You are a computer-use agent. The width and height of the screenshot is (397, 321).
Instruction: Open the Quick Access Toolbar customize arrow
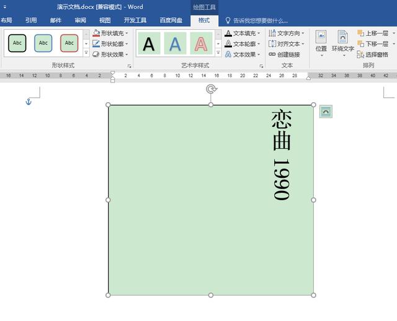point(5,7)
